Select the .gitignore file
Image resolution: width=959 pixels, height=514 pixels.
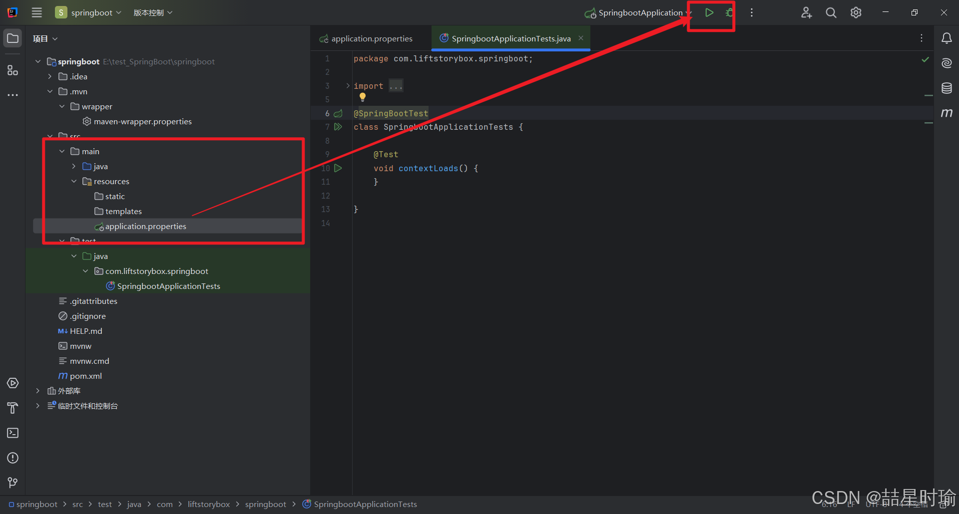pos(87,316)
